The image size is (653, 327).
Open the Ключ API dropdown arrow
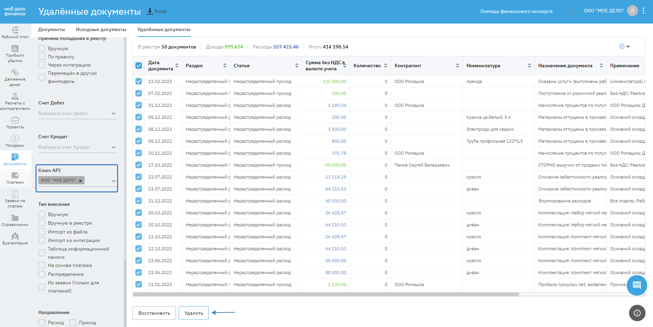point(114,181)
